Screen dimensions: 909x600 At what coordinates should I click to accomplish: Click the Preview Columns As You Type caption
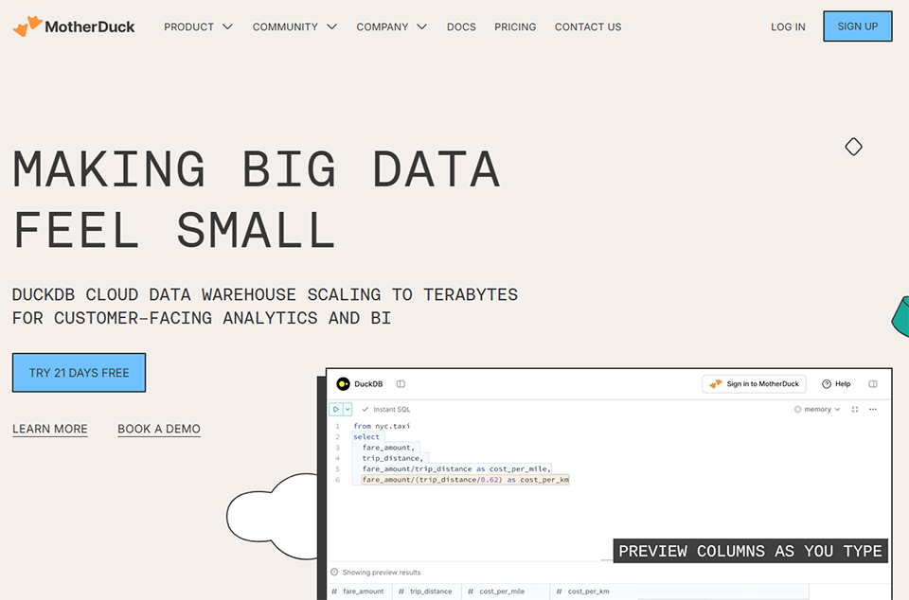click(x=750, y=551)
